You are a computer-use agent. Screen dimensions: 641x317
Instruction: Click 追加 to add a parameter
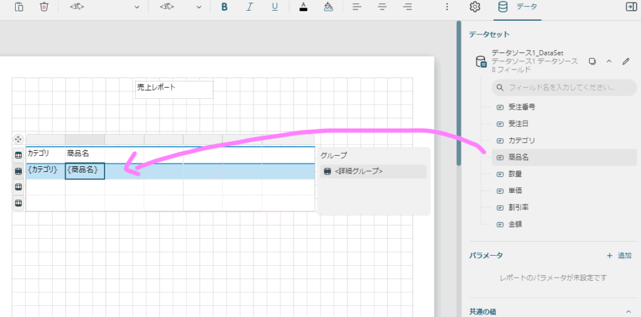tap(618, 256)
